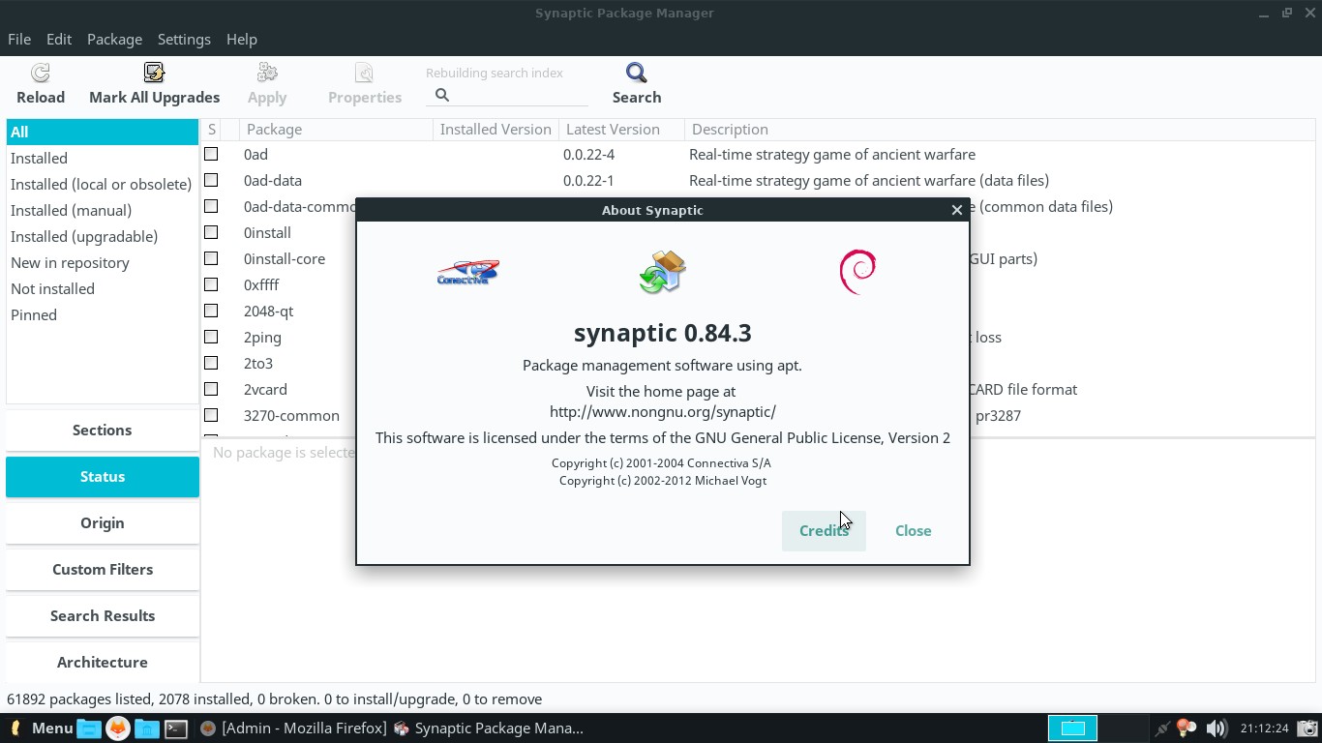Image resolution: width=1322 pixels, height=743 pixels.
Task: Select Installed (local or obsolete) filter
Action: click(x=103, y=185)
